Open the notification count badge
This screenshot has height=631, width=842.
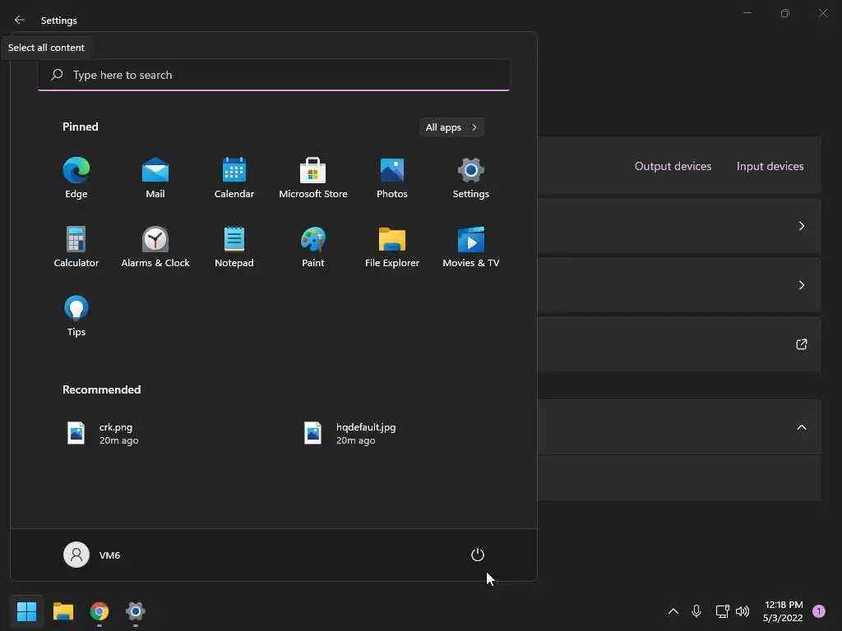point(819,611)
